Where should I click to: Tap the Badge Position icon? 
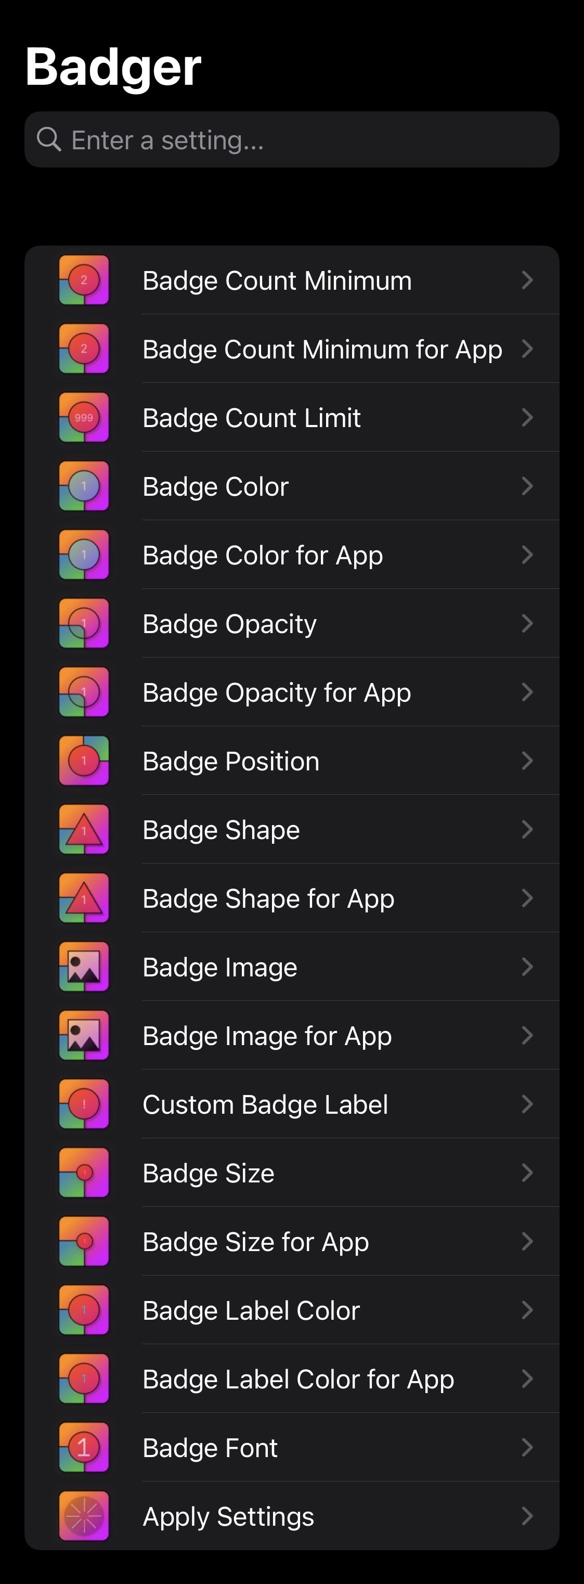(x=84, y=761)
